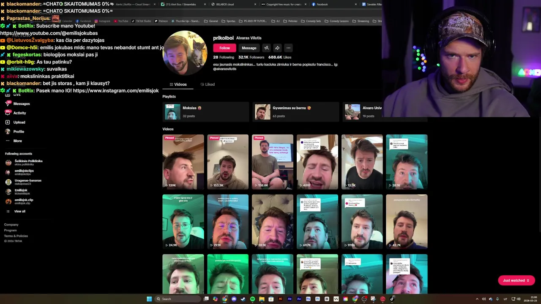Open File Explorer from the taskbar
541x304 pixels.
(262, 299)
